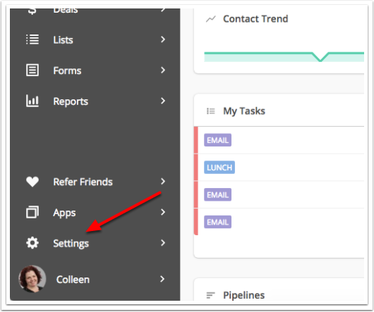The height and width of the screenshot is (312, 374).
Task: Click the Forms document icon
Action: (32, 70)
